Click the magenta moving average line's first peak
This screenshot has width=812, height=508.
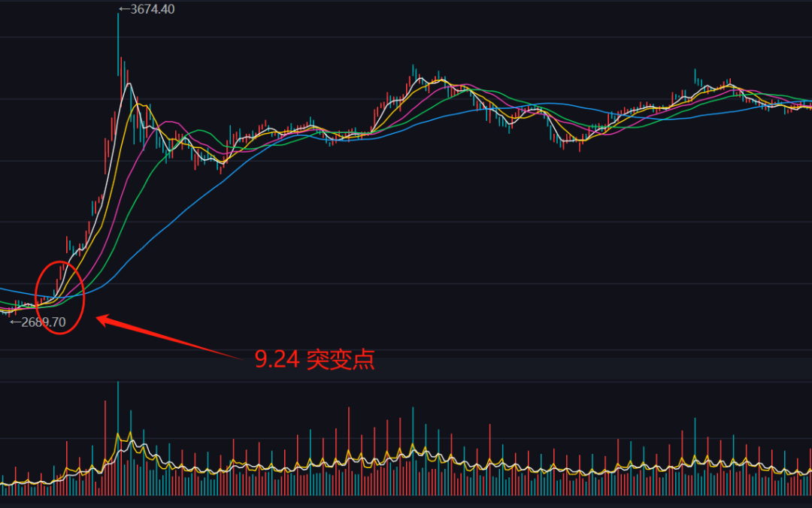point(168,122)
